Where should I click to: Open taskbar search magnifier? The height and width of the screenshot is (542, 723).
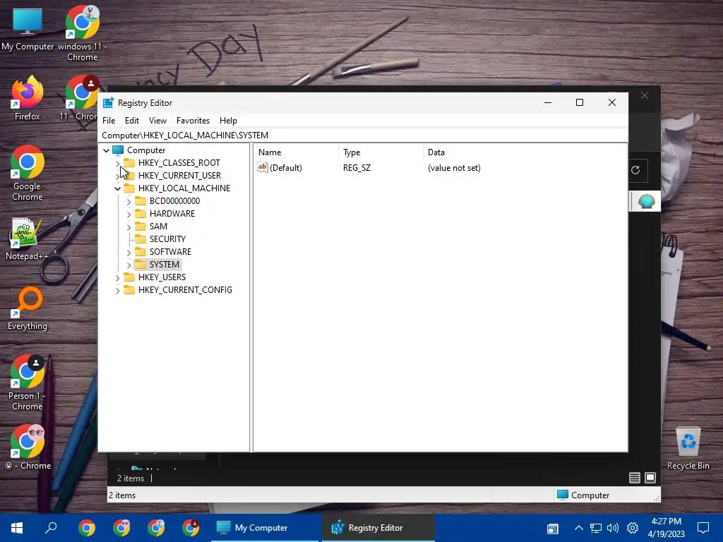point(51,527)
